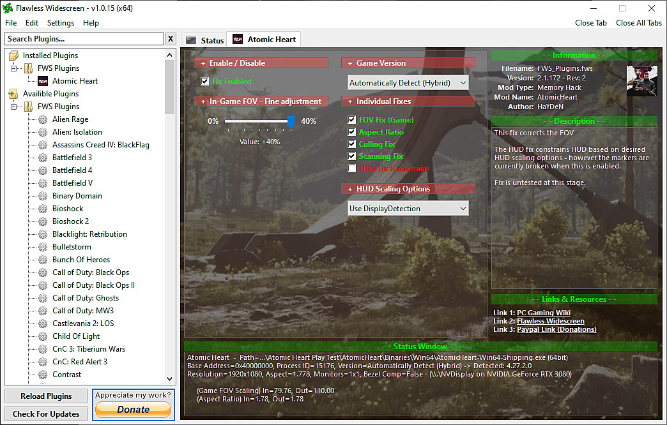
Task: Click the Atomic Heart plugin icon in tree
Action: [43, 81]
